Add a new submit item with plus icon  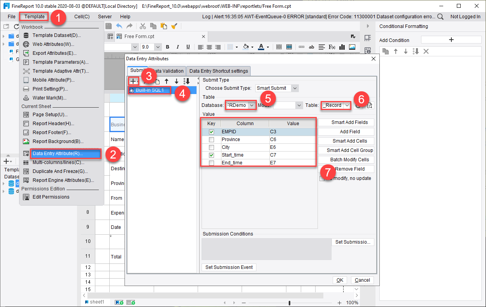point(133,81)
